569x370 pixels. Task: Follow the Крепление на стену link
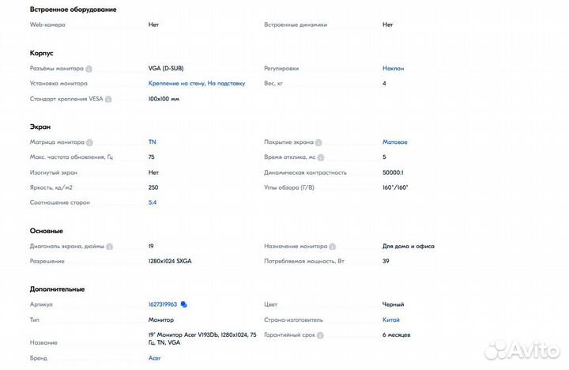point(176,83)
